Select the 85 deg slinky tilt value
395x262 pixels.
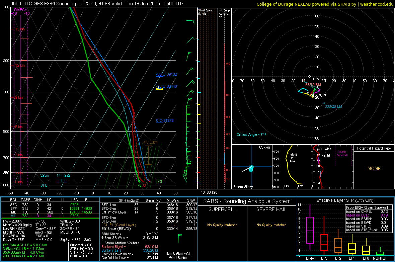(x=264, y=147)
